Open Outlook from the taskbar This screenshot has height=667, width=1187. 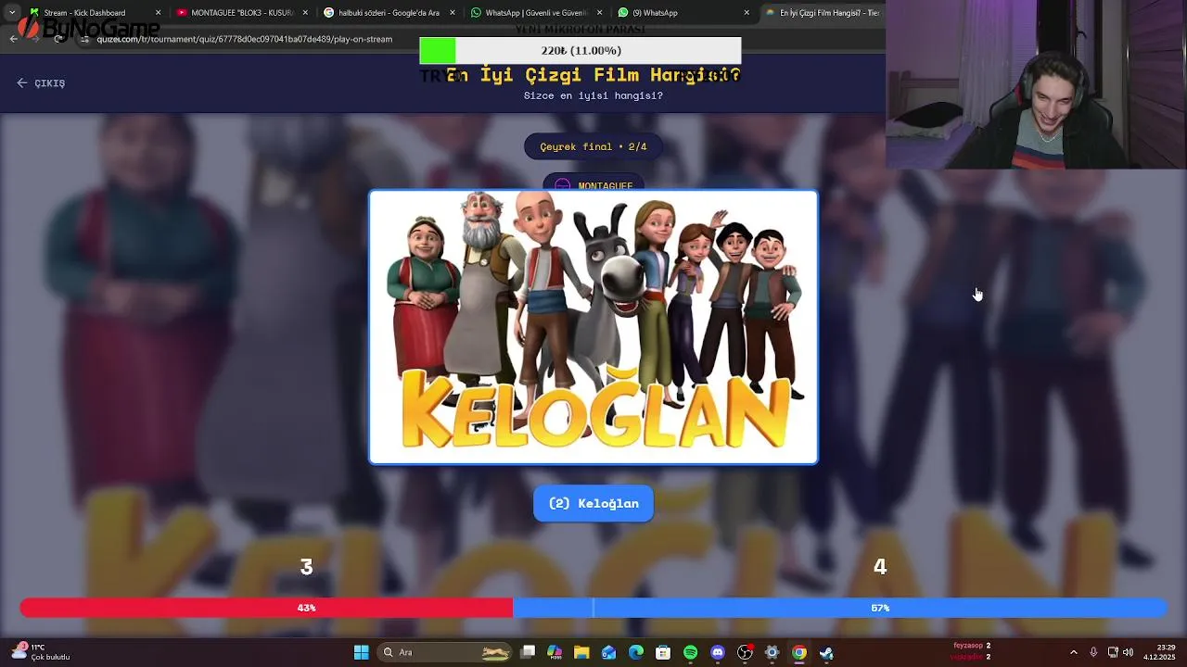608,652
